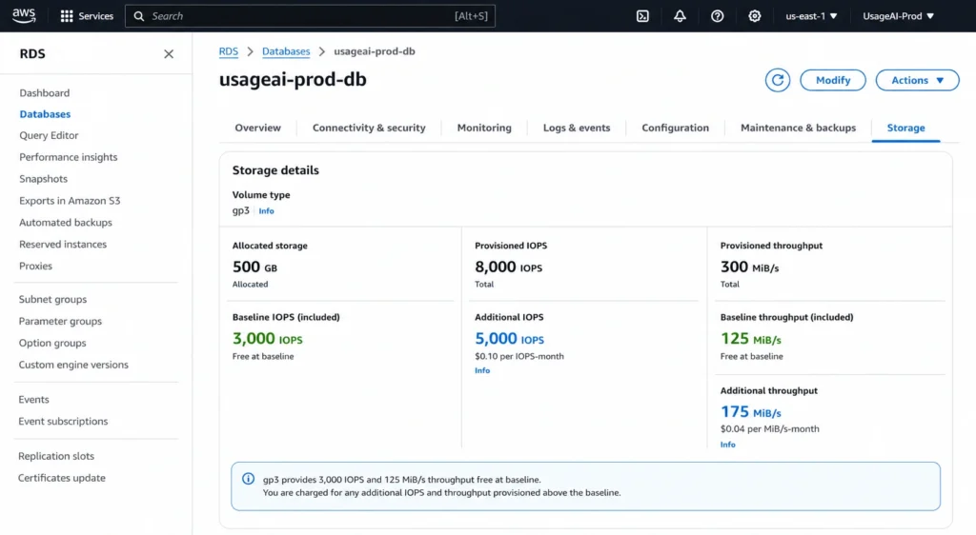Refresh the database details
The height and width of the screenshot is (535, 976).
coord(778,80)
